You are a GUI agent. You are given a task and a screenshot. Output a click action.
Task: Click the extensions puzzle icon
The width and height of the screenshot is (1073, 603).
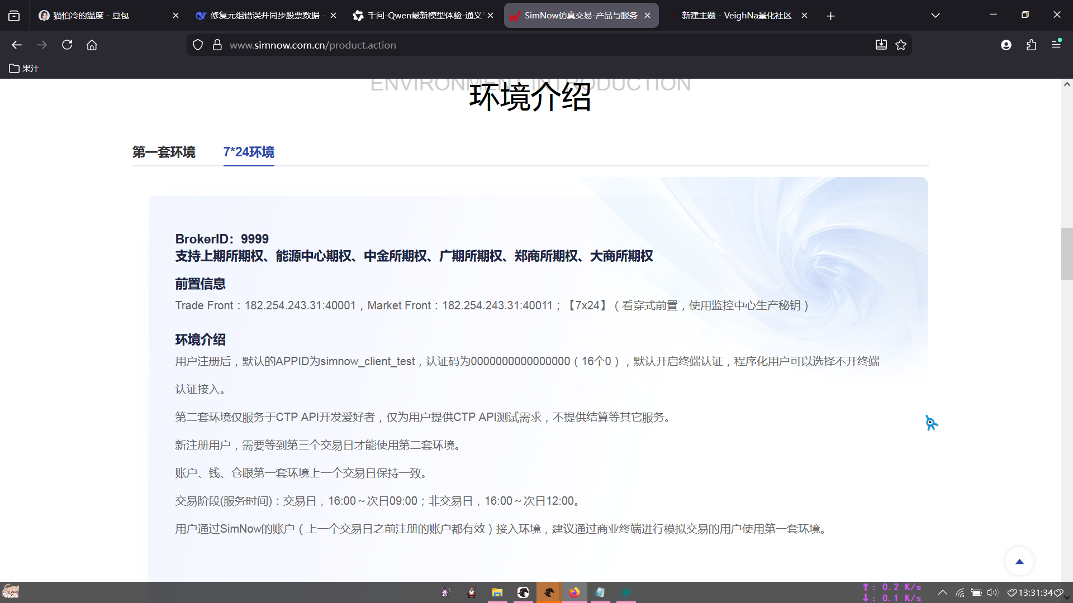pyautogui.click(x=1032, y=45)
